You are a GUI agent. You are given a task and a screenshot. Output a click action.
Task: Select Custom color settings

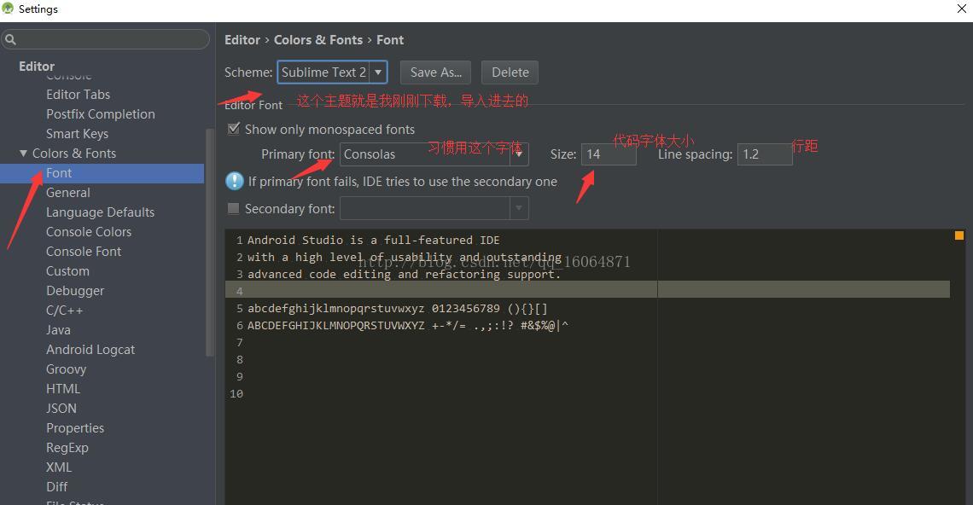click(67, 271)
